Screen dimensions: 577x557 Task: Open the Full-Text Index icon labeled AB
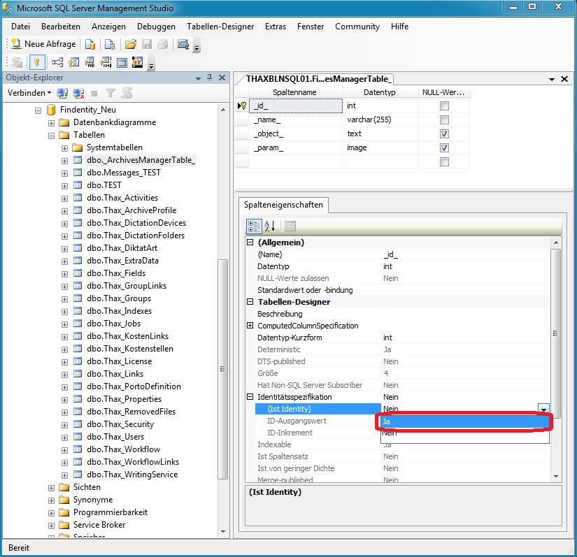point(90,62)
